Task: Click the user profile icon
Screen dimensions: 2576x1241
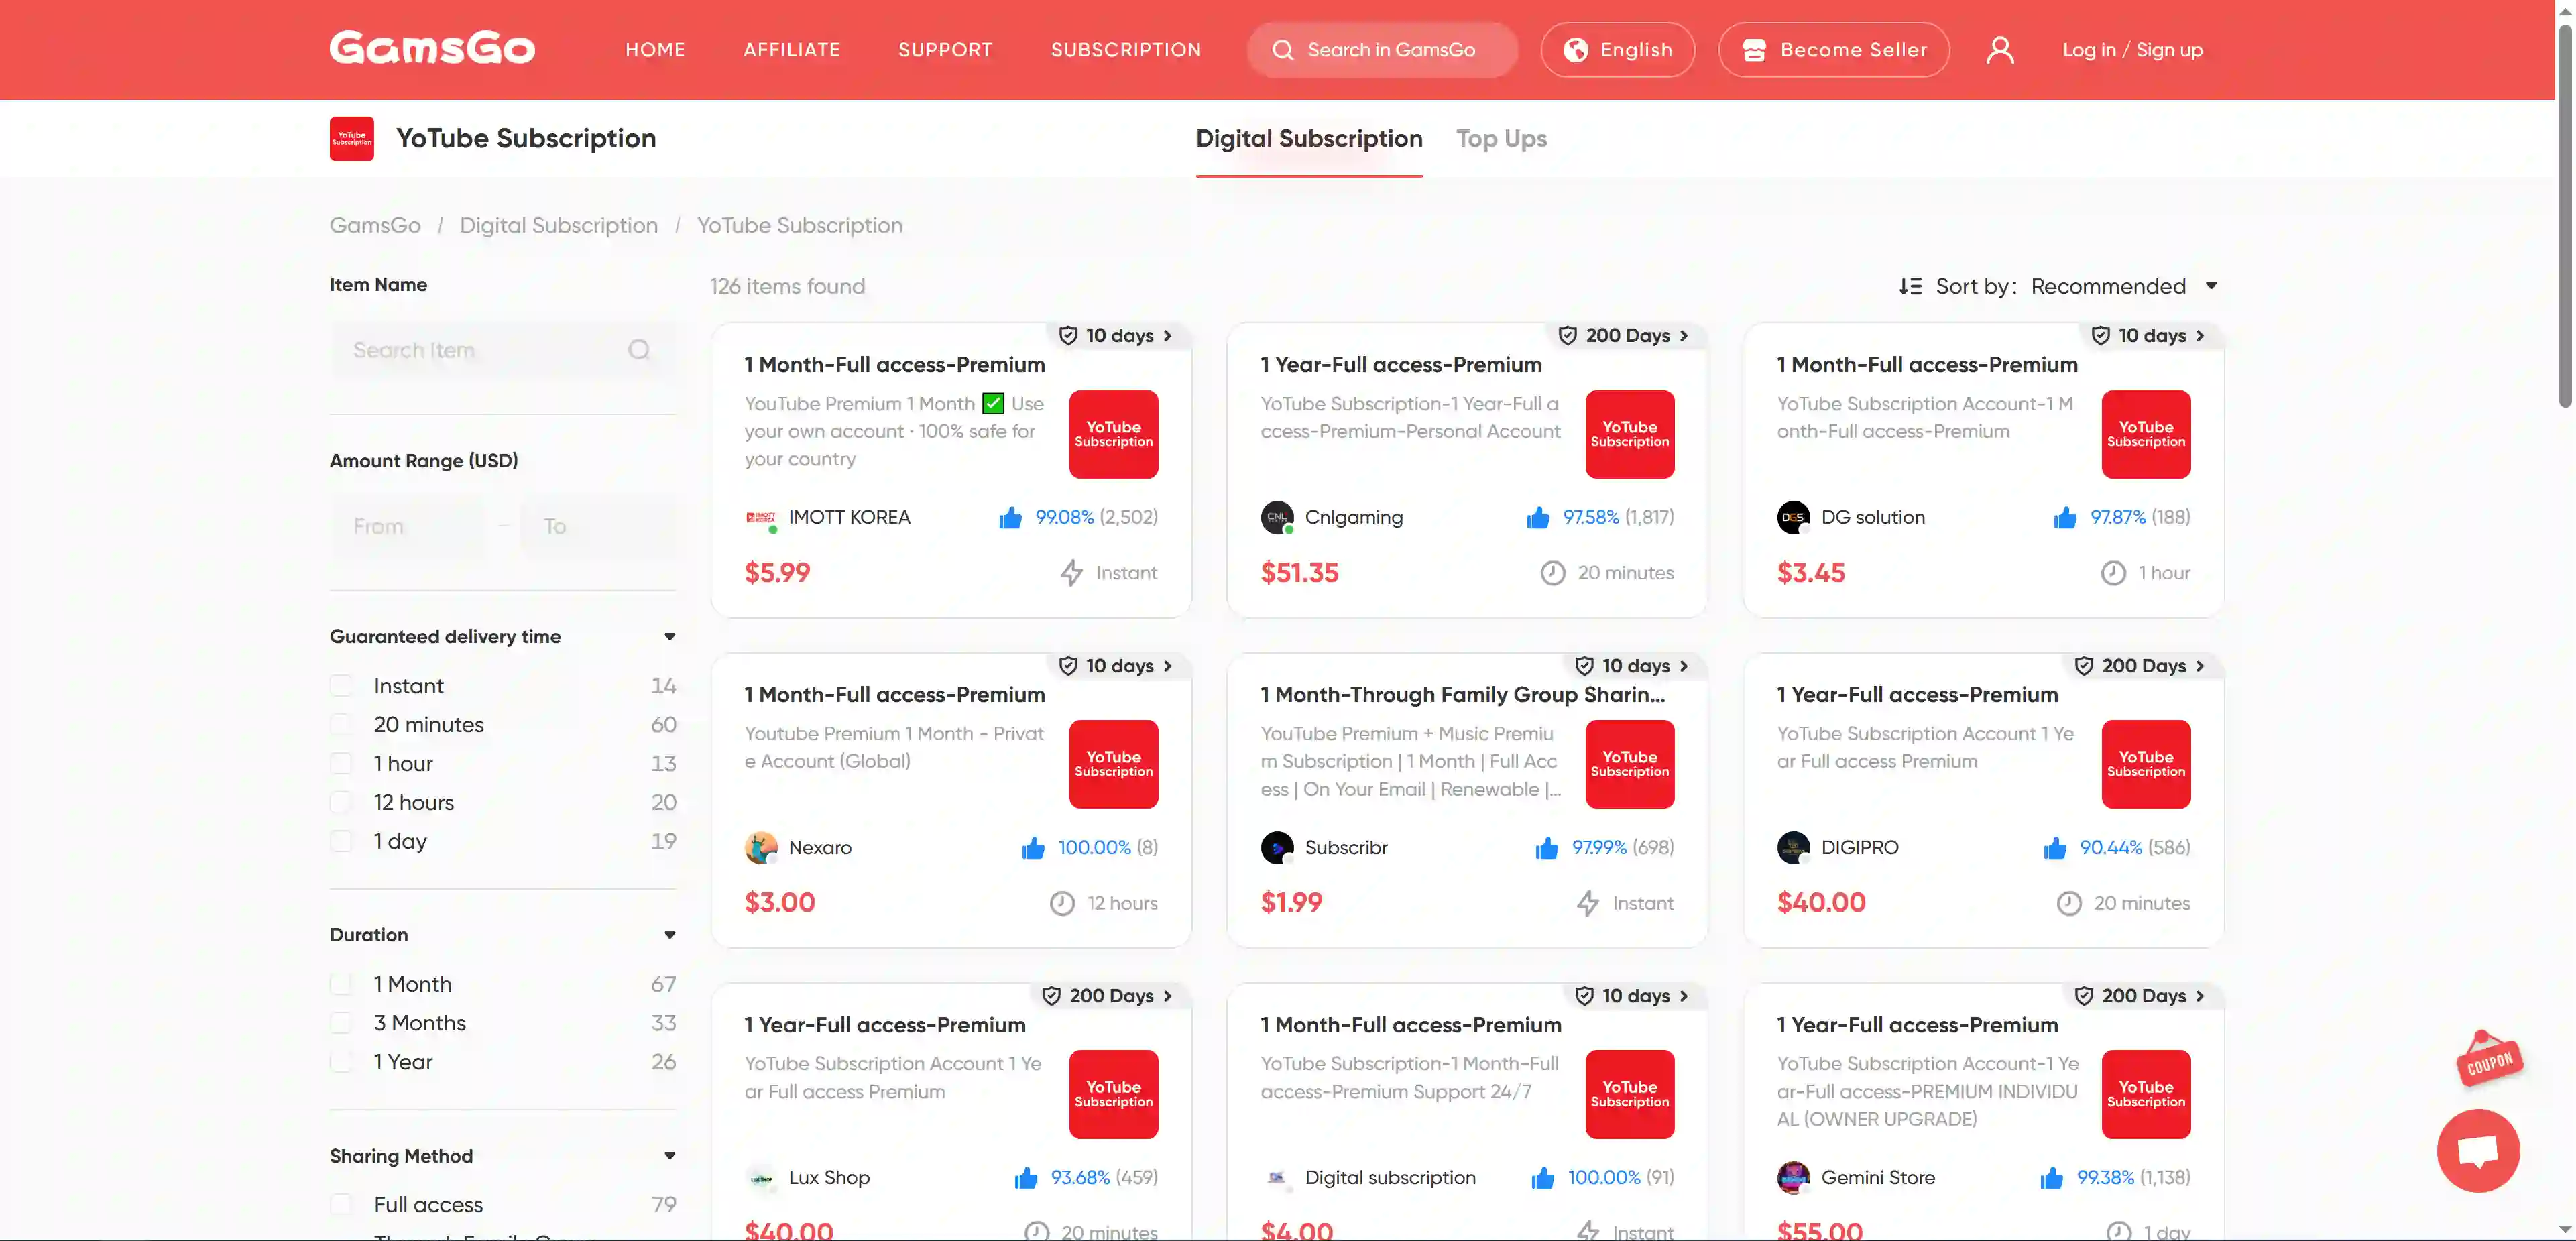Action: (x=1999, y=50)
